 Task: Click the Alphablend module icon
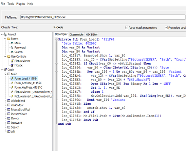click(x=9, y=101)
